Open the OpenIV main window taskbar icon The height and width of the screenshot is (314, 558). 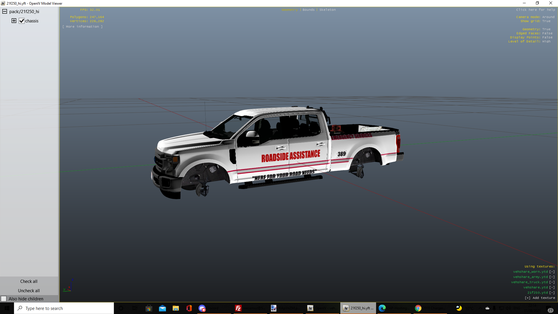click(x=310, y=308)
